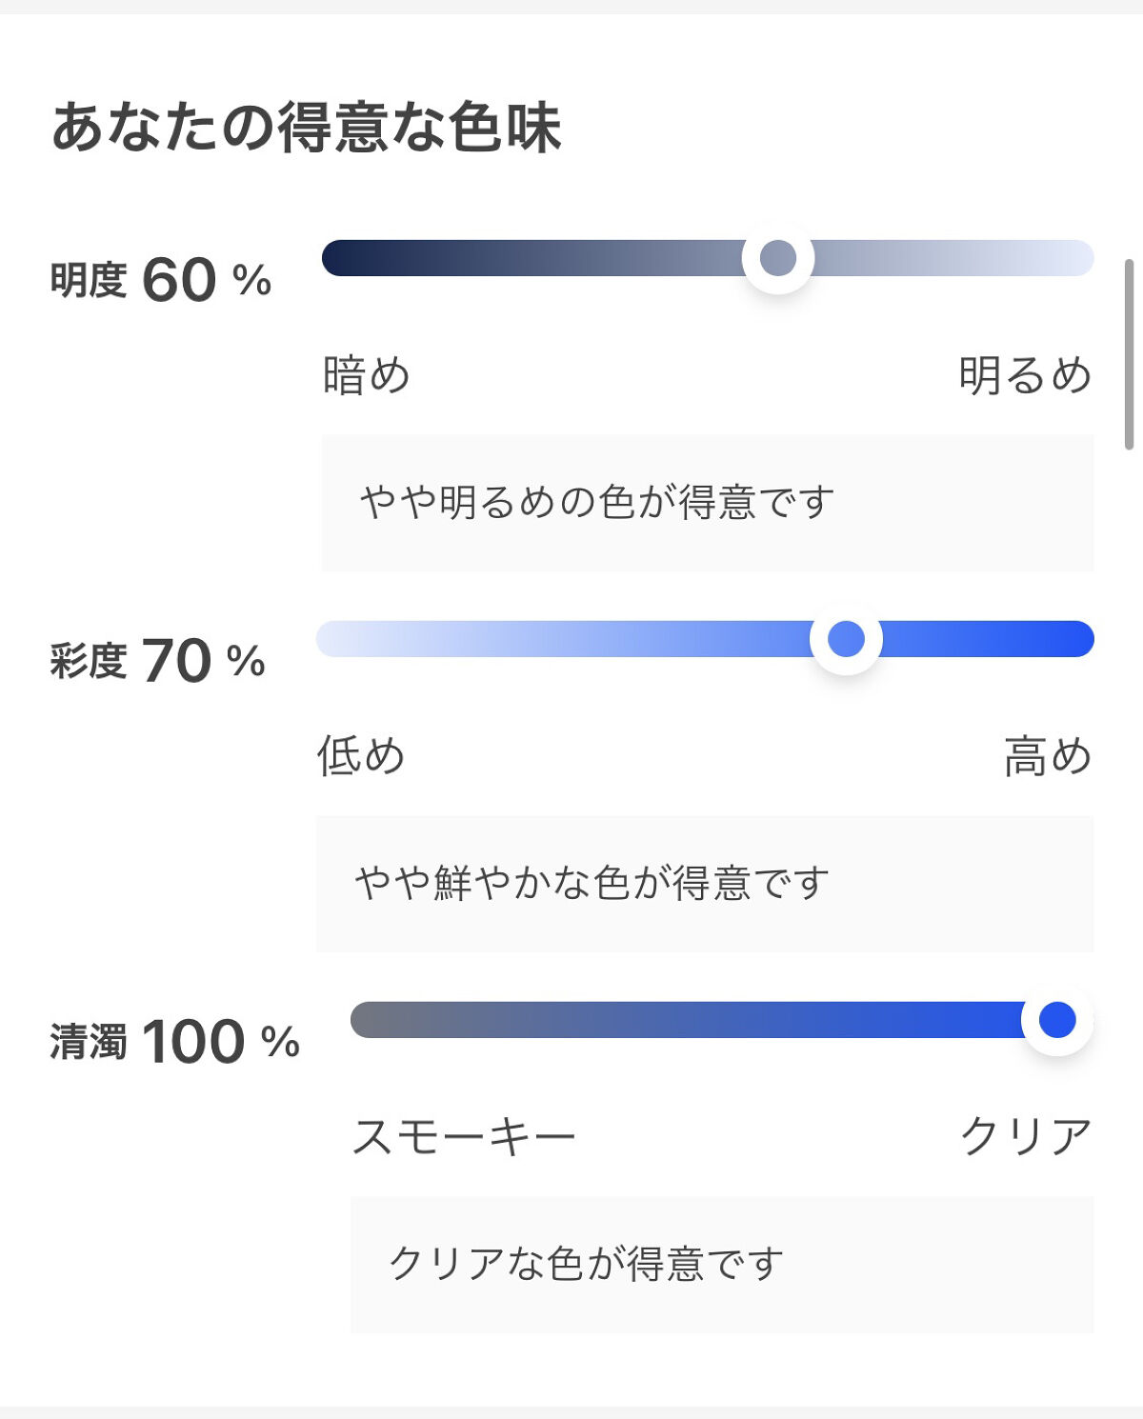This screenshot has height=1419, width=1143.
Task: Select the 明るめ label
Action: 1025,375
